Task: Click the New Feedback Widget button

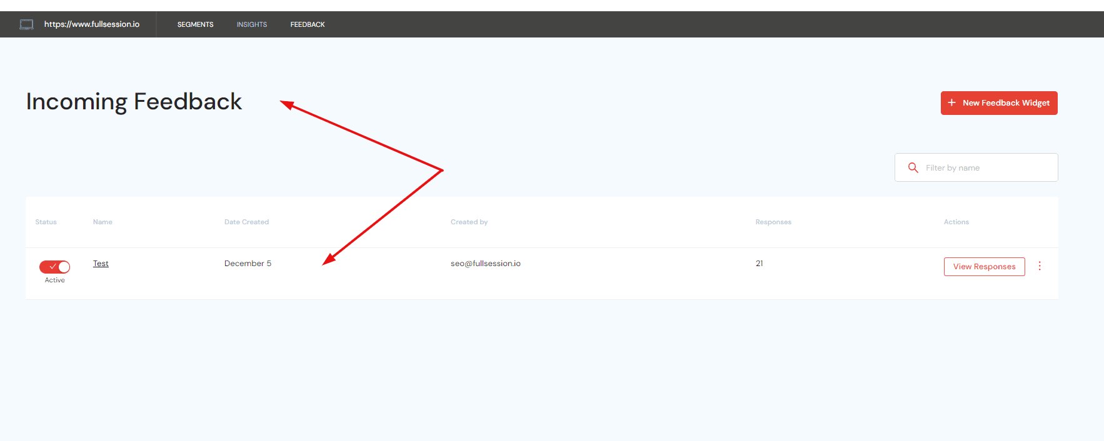Action: point(998,103)
